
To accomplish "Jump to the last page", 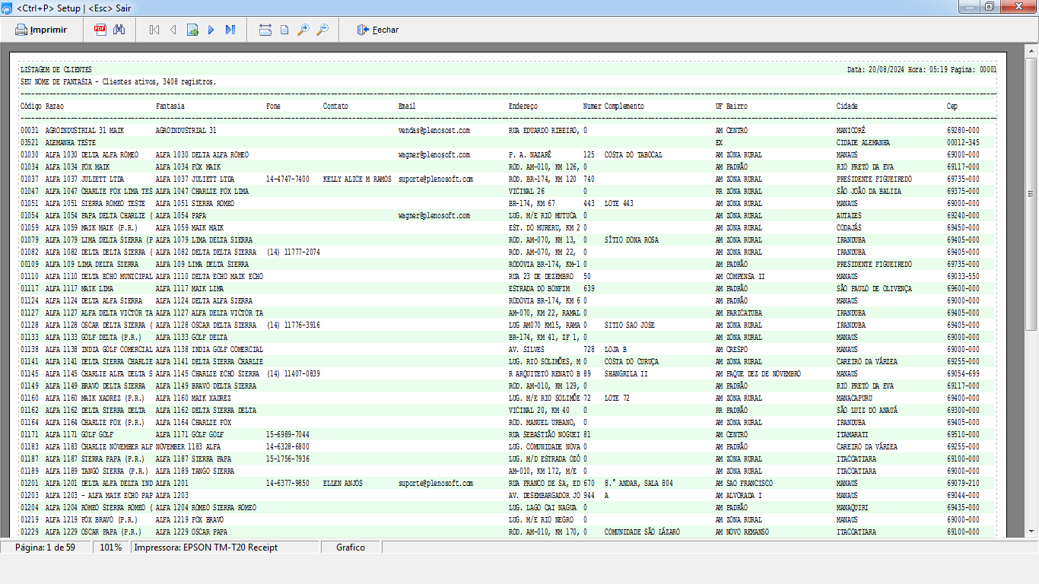I will (x=230, y=30).
